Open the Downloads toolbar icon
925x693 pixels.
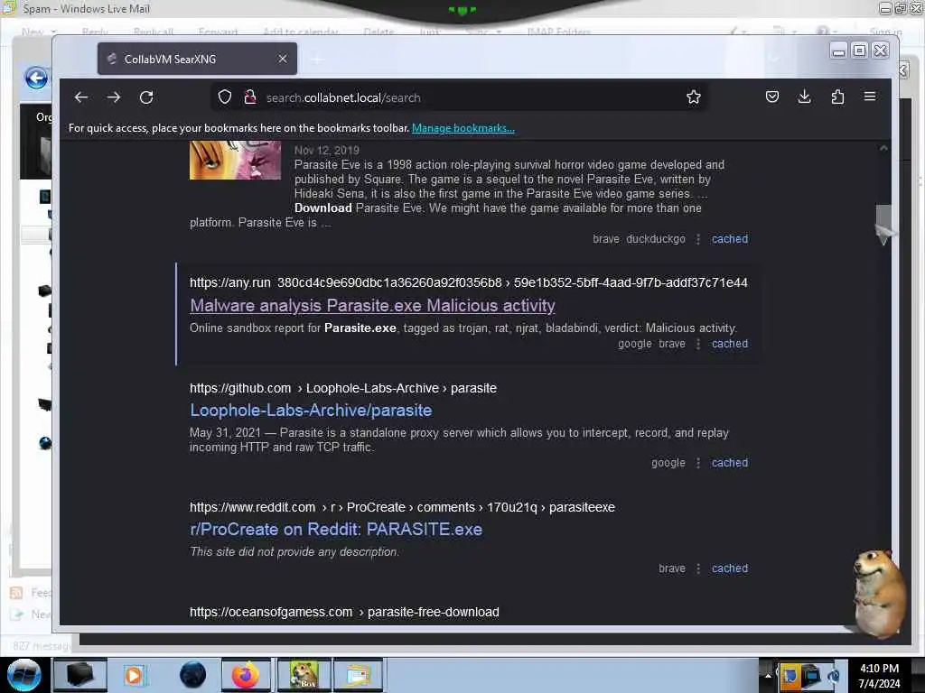pyautogui.click(x=804, y=97)
